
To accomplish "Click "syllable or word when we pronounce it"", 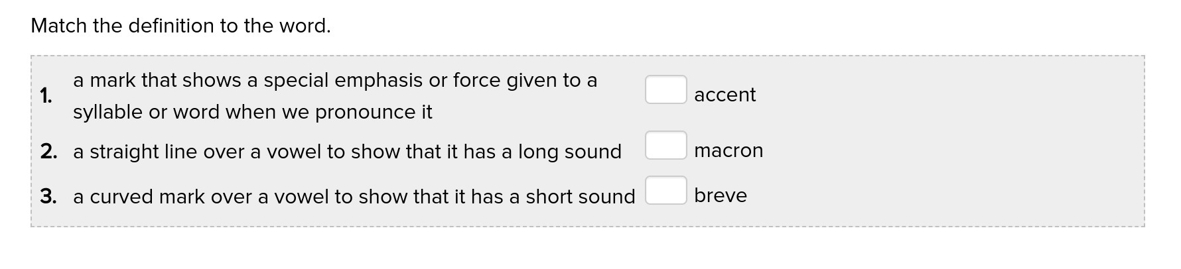I will tap(252, 112).
